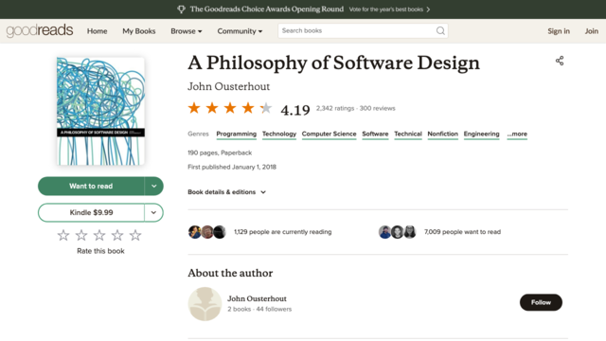Image resolution: width=606 pixels, height=341 pixels.
Task: Click 190 pages, Paperback text
Action: [x=220, y=153]
